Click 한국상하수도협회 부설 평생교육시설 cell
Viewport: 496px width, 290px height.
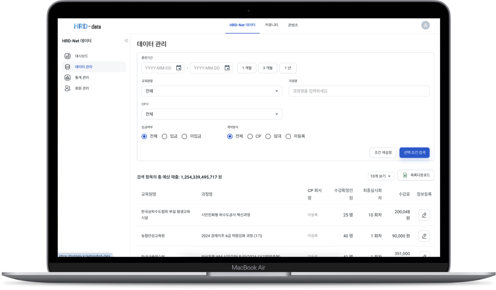coord(166,215)
